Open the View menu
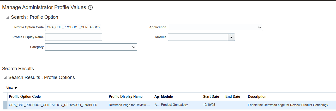 pyautogui.click(x=11, y=88)
